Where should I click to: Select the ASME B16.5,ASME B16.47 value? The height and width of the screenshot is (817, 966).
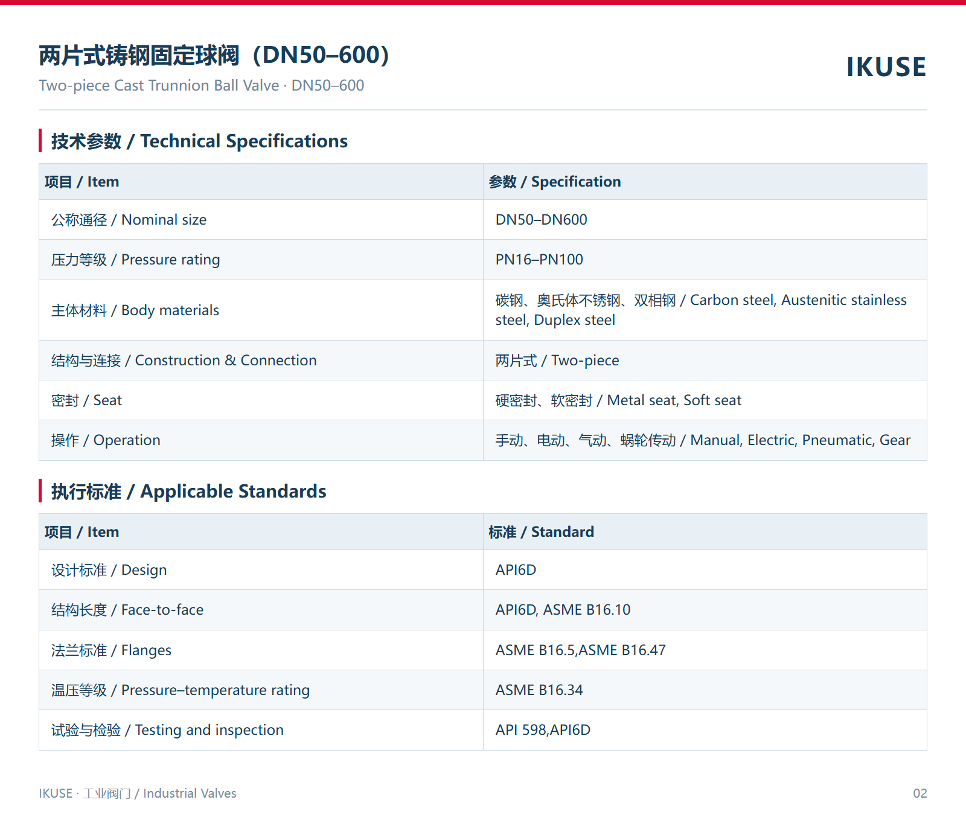pyautogui.click(x=580, y=650)
